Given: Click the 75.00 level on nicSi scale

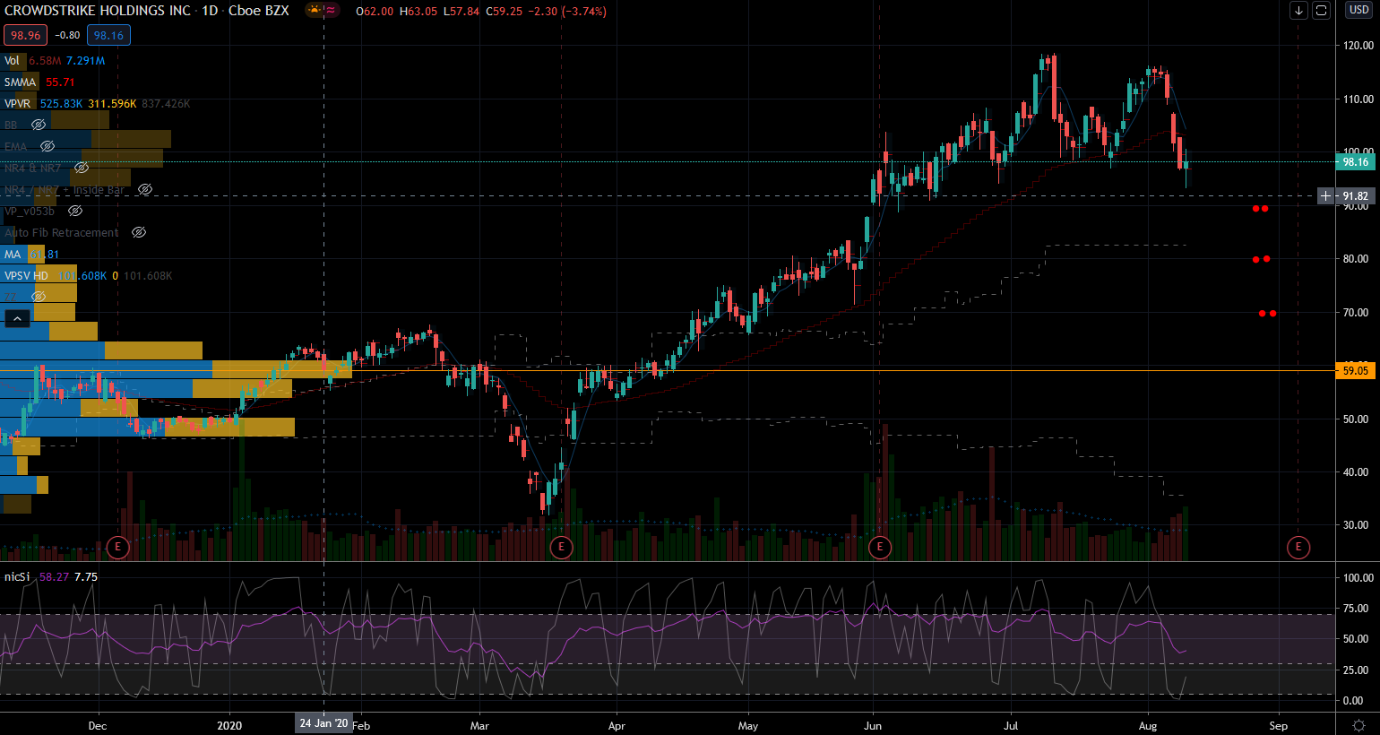Looking at the screenshot, I should click(x=1358, y=609).
